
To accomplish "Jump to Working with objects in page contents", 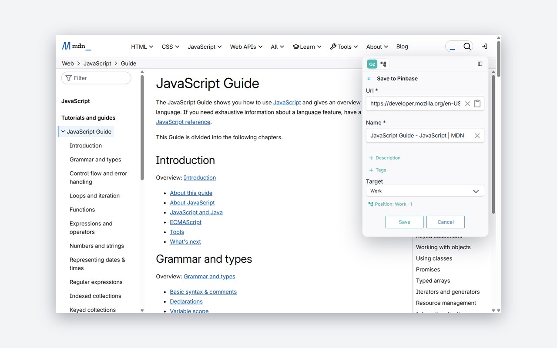I will pyautogui.click(x=443, y=247).
